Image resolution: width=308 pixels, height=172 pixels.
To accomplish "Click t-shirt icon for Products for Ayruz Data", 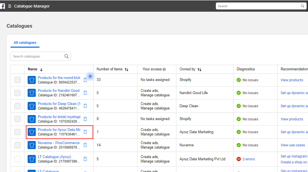I will coord(32,132).
